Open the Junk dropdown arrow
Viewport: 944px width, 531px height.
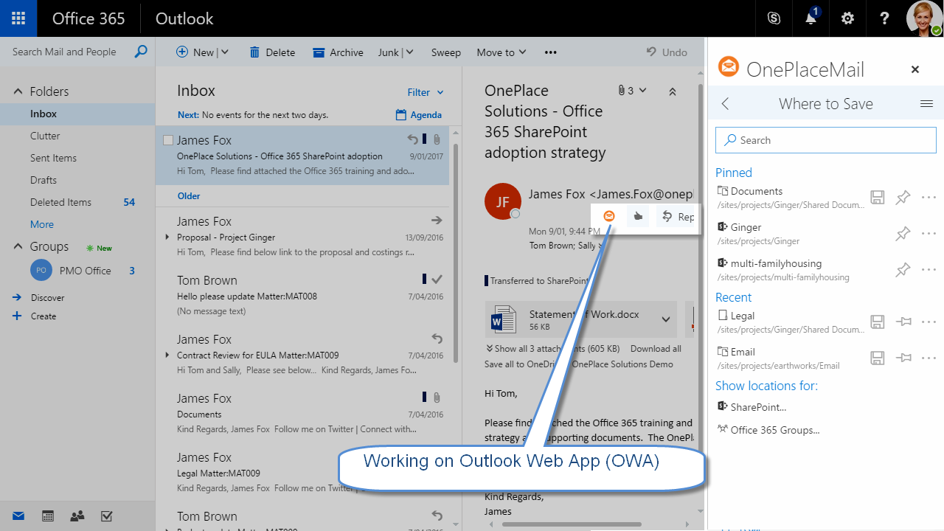[x=409, y=52]
